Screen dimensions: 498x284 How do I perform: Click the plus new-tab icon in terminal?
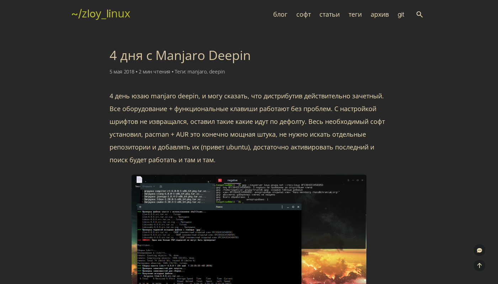pos(245,180)
